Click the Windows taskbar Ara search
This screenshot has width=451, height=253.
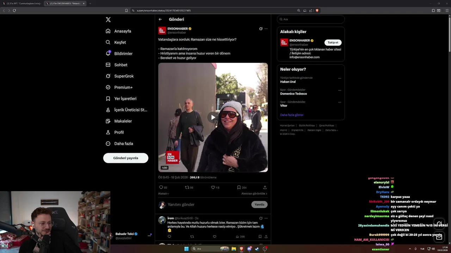210,249
